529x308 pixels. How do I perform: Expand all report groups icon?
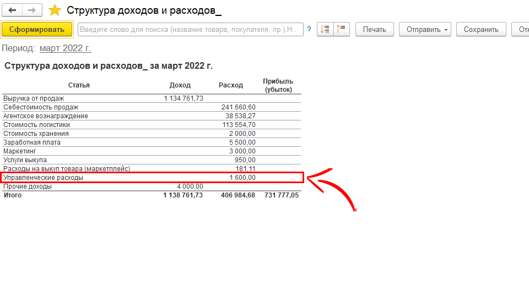pos(326,29)
